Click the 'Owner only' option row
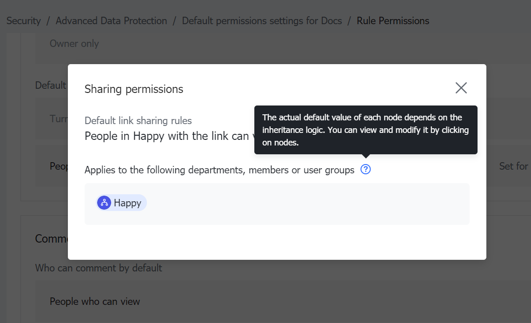Viewport: 531px width, 323px height. point(74,43)
